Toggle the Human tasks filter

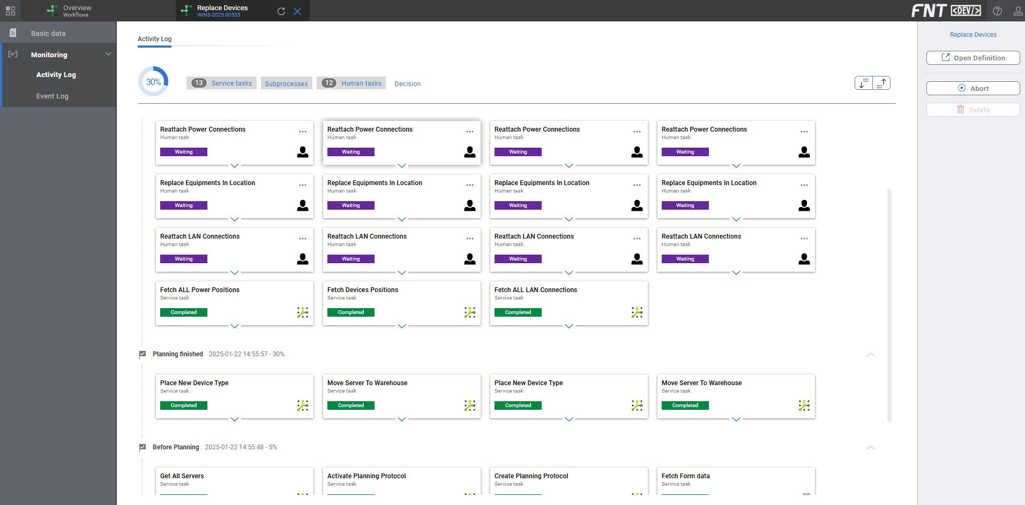click(x=351, y=83)
